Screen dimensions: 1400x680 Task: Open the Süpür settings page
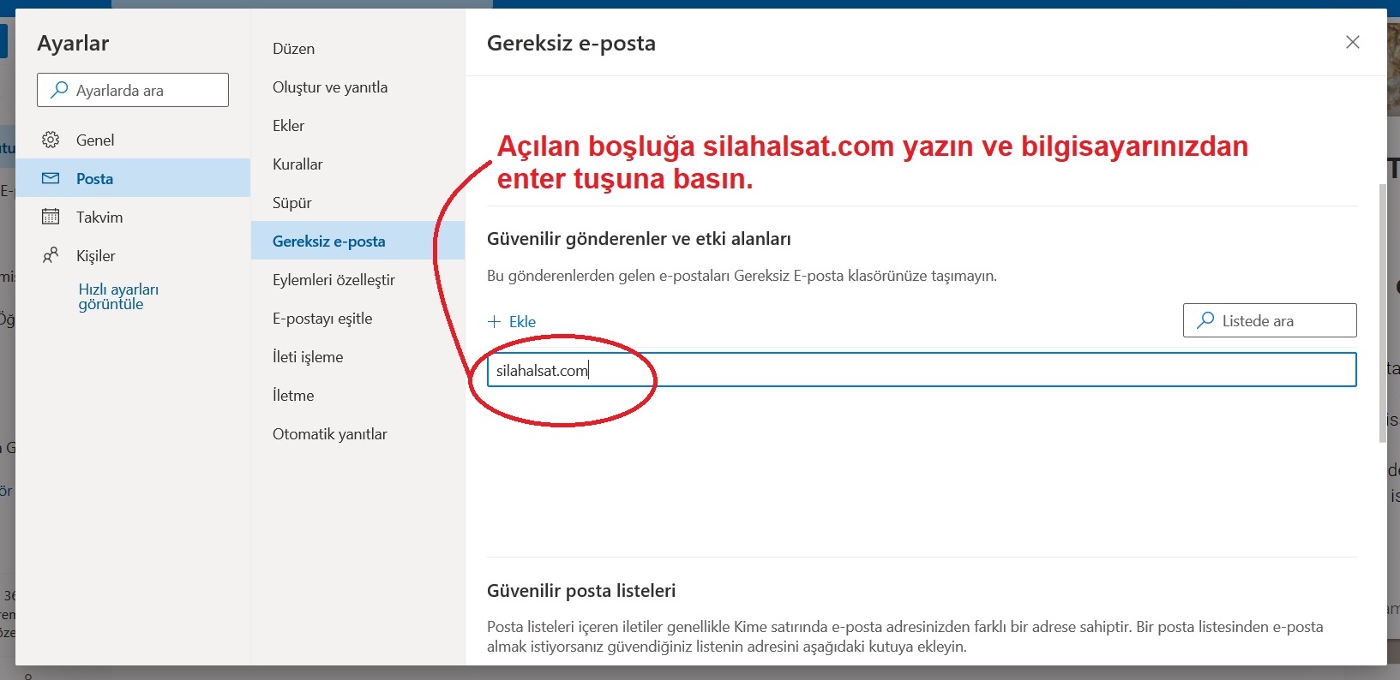click(291, 203)
